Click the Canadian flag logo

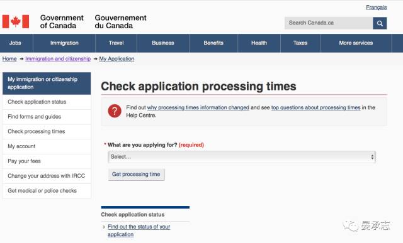(x=16, y=21)
